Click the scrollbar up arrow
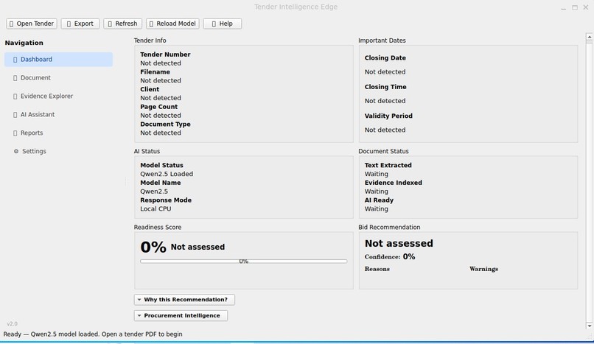 589,37
